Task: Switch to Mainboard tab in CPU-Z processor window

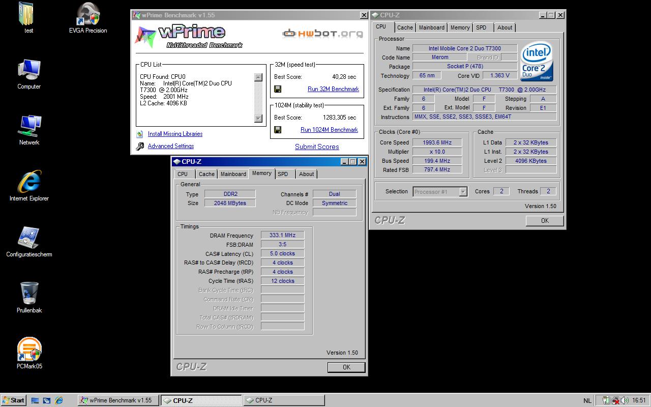Action: [431, 27]
